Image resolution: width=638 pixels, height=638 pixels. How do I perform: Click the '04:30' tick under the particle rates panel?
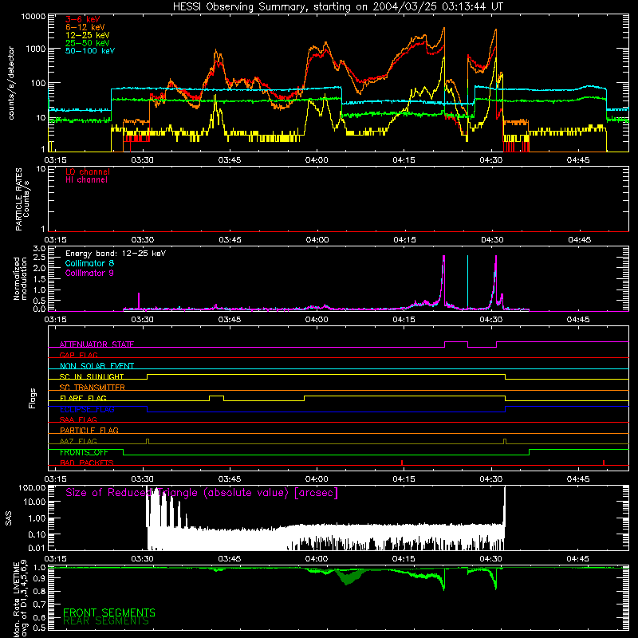pyautogui.click(x=492, y=240)
